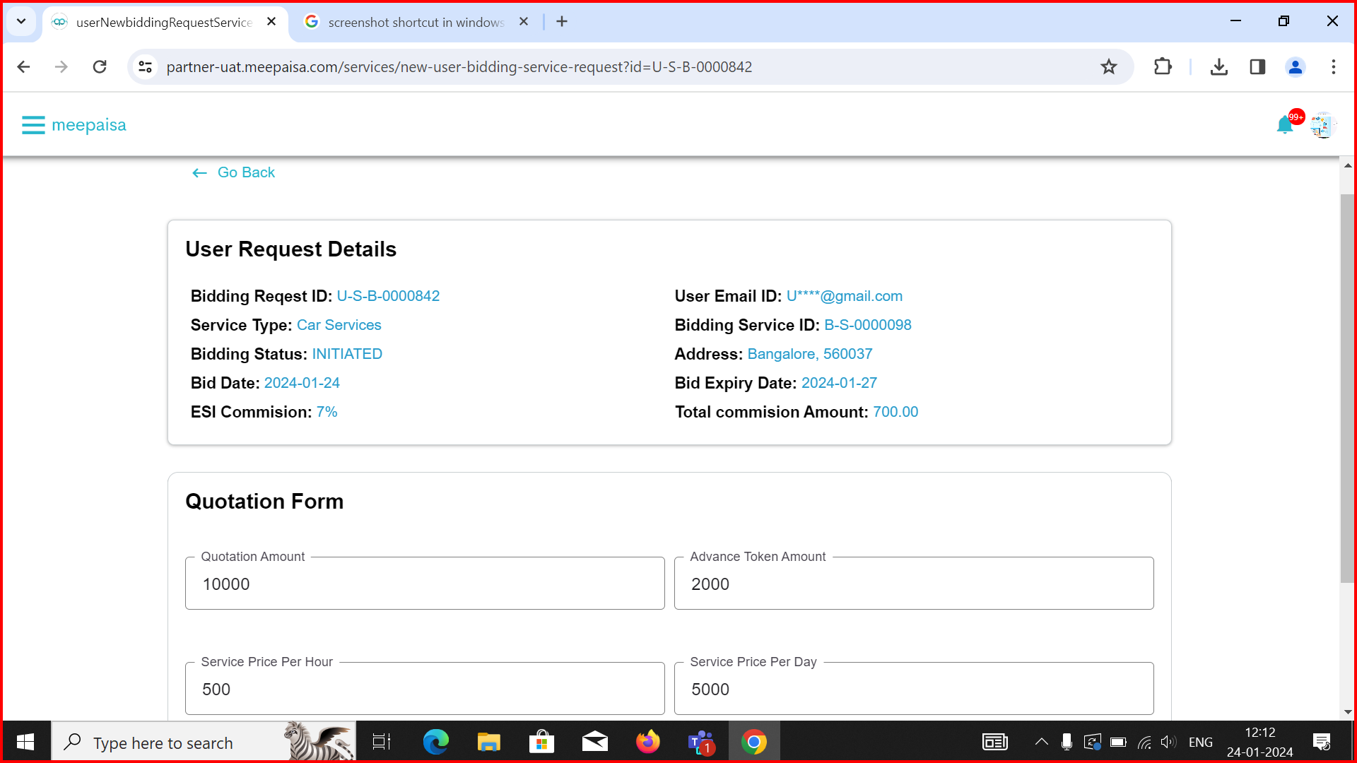1357x763 pixels.
Task: Click the Bid Date 2024-01-24 value
Action: [302, 383]
